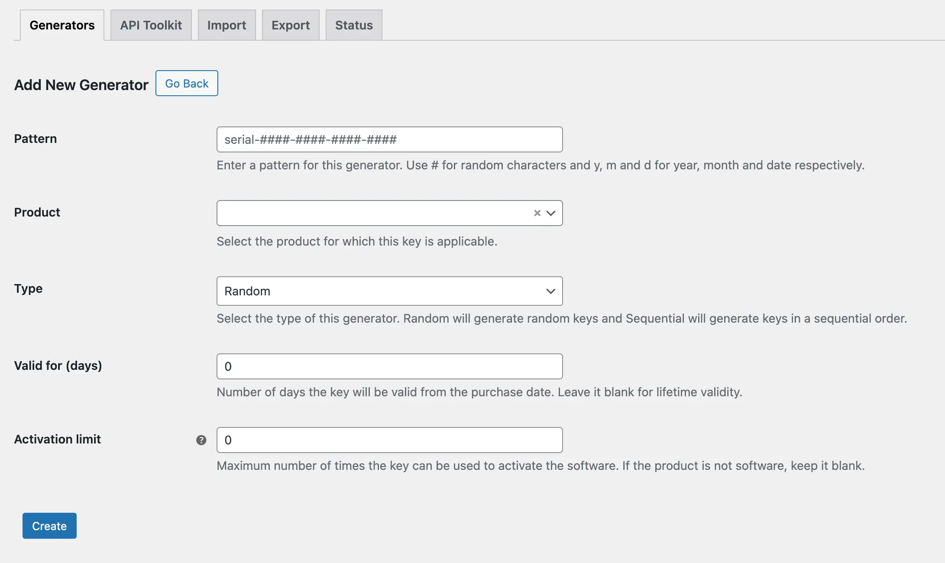View the Status tab
Viewport: 945px width, 563px height.
click(354, 25)
